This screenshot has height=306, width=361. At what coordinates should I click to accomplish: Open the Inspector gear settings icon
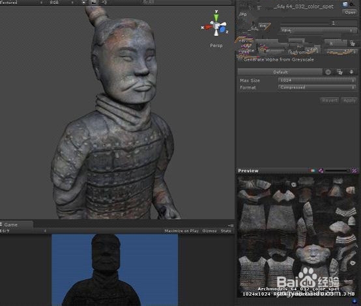[352, 5]
